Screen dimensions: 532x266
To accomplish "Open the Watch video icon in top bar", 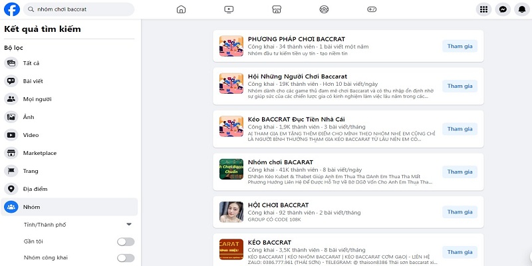I will click(x=229, y=9).
